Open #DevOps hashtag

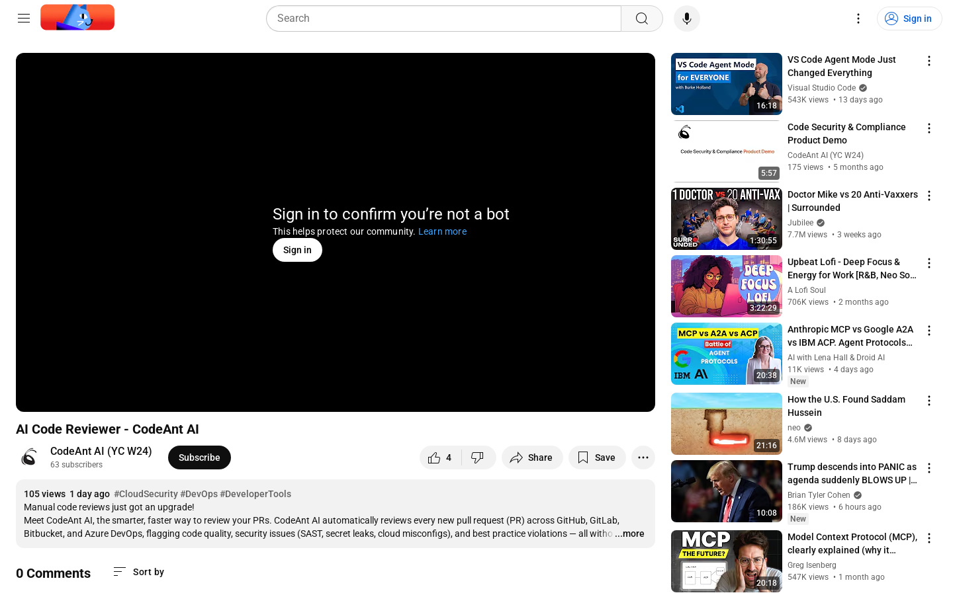(199, 494)
